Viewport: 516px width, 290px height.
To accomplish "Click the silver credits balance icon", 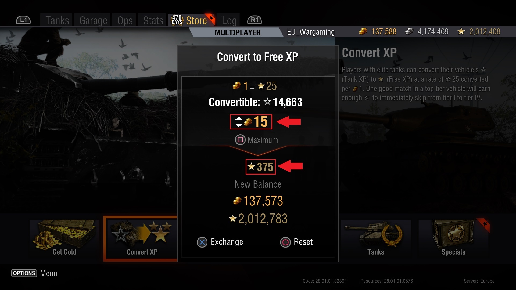I will 409,32.
